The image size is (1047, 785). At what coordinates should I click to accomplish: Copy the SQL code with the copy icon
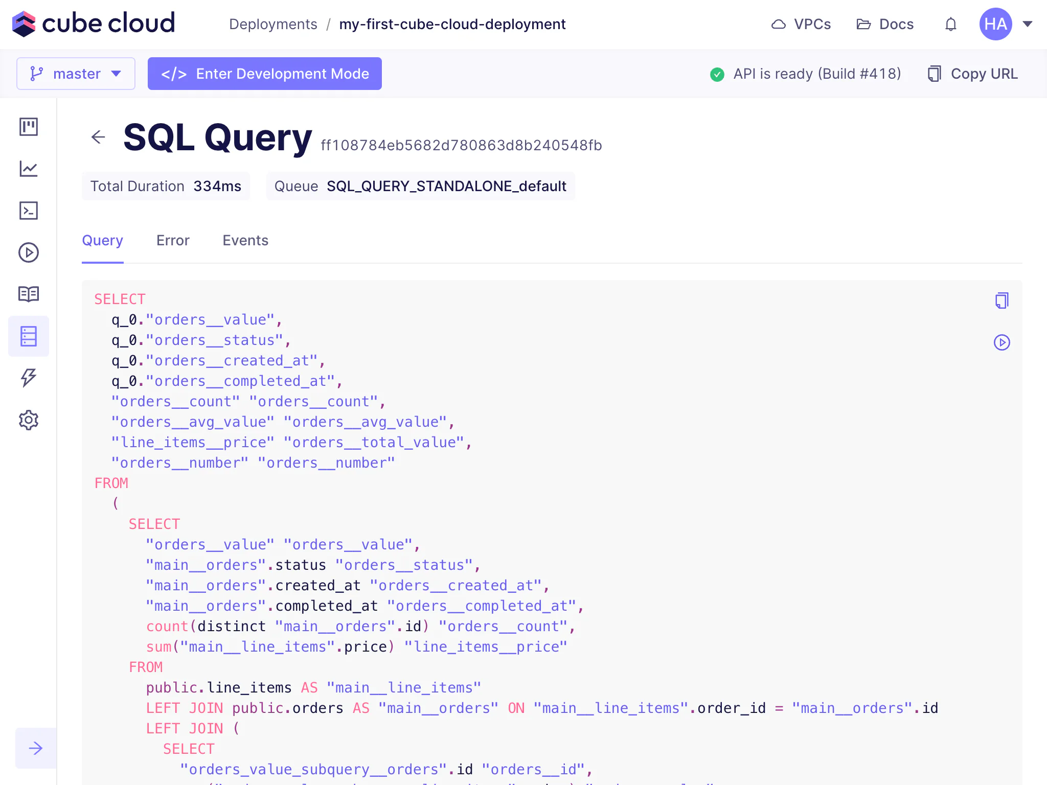1002,301
